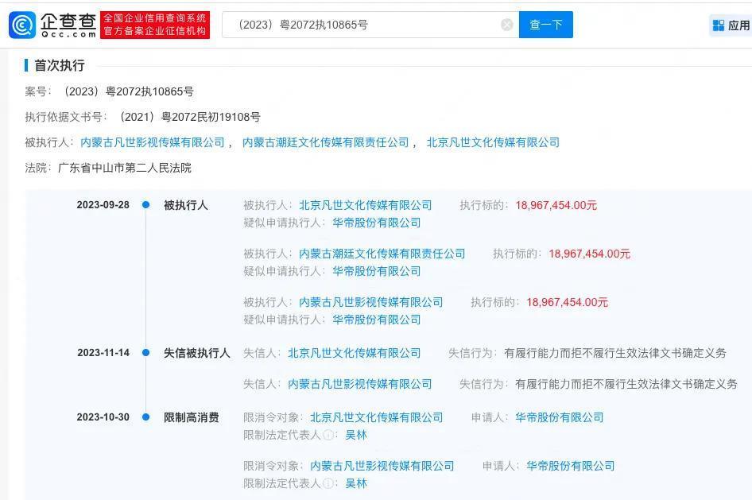Select the 2023-09-28 timeline dot
This screenshot has width=752, height=500.
pyautogui.click(x=145, y=205)
